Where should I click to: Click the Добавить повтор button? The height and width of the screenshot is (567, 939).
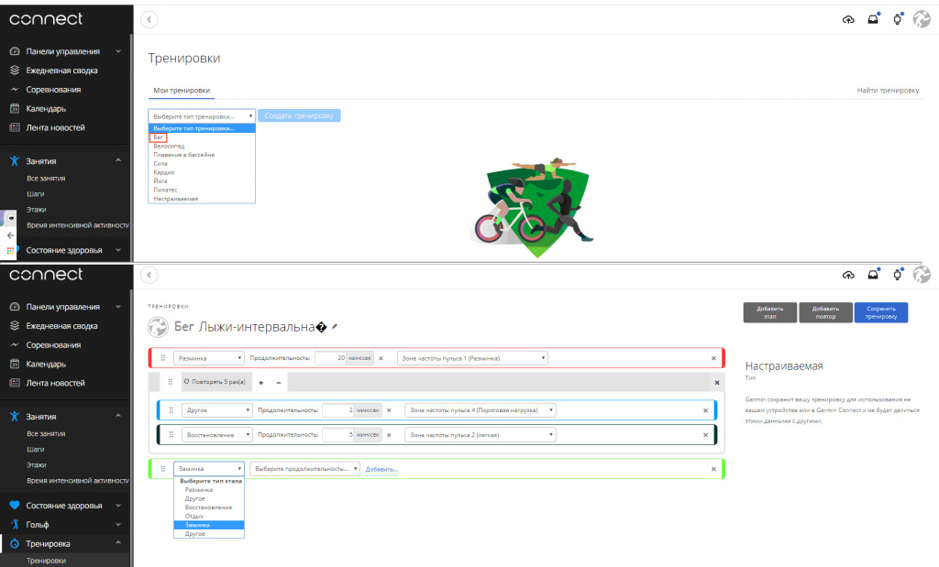click(x=825, y=312)
